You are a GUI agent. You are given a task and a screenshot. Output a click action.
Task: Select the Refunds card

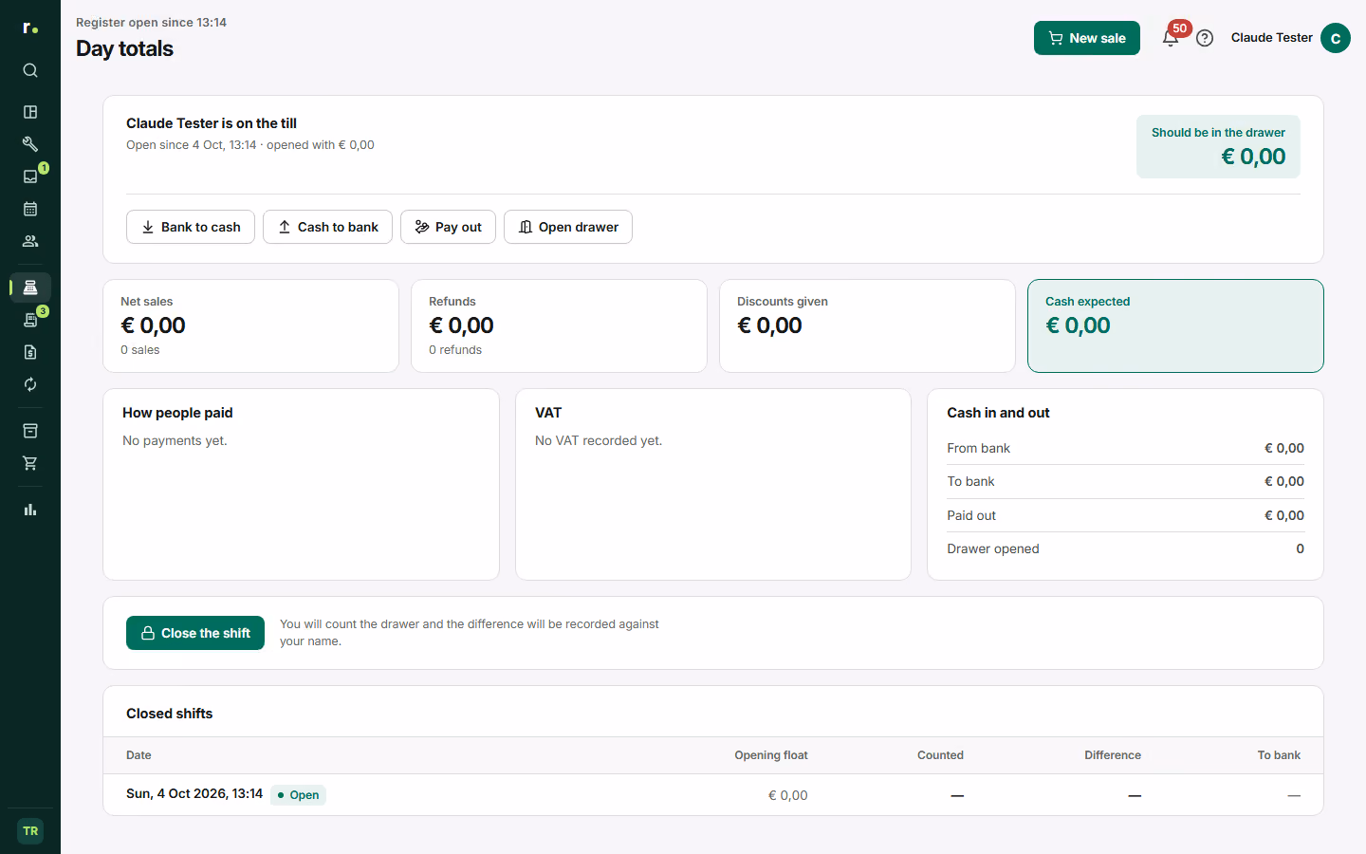coord(559,325)
